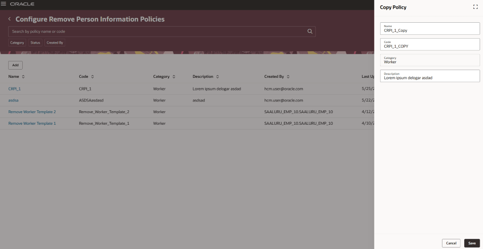Save the copied policy
The width and height of the screenshot is (483, 249).
[x=472, y=243]
